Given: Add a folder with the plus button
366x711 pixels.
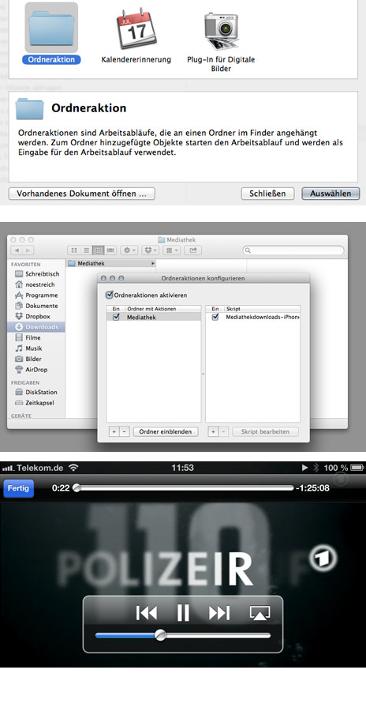Looking at the screenshot, I should click(114, 431).
